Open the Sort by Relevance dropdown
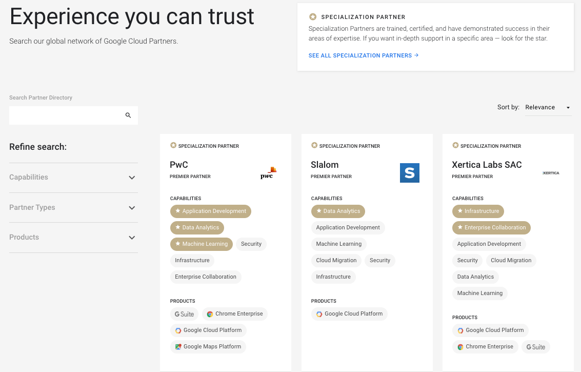 tap(548, 107)
